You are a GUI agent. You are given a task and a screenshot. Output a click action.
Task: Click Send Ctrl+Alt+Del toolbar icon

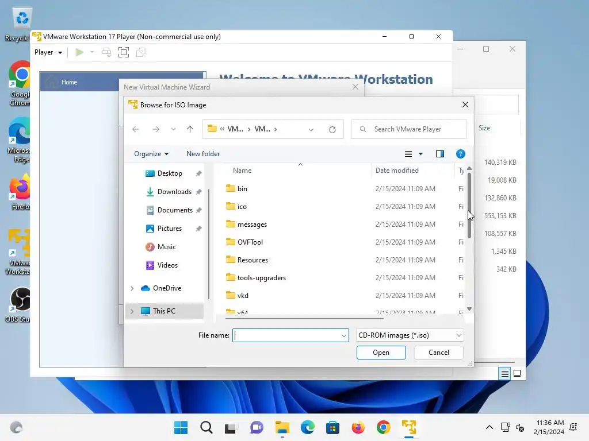tap(106, 52)
